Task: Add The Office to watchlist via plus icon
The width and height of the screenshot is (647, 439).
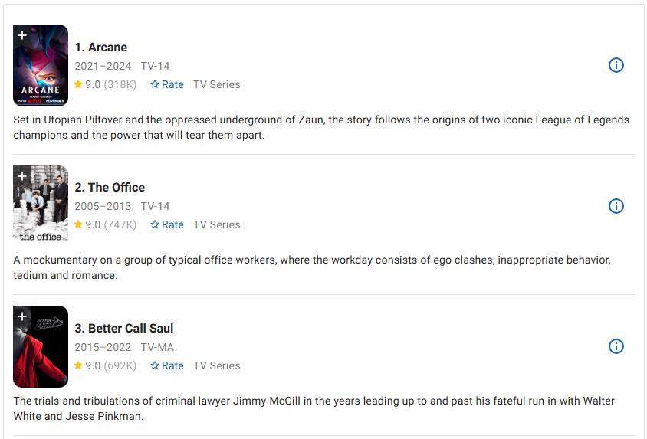Action: [22, 176]
